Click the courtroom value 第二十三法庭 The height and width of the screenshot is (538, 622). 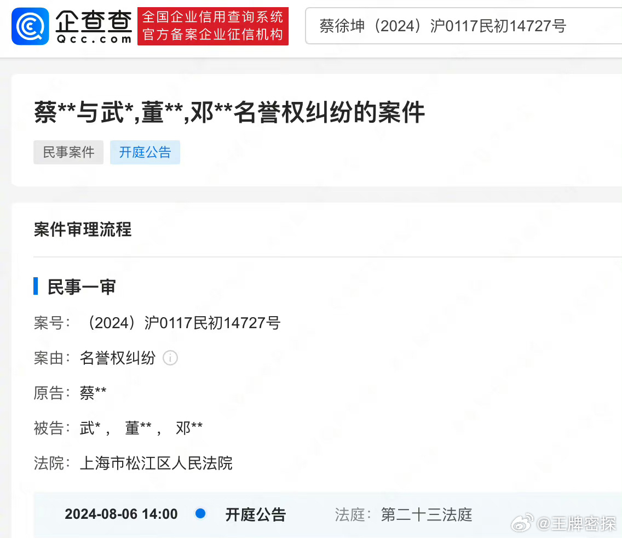pos(427,514)
